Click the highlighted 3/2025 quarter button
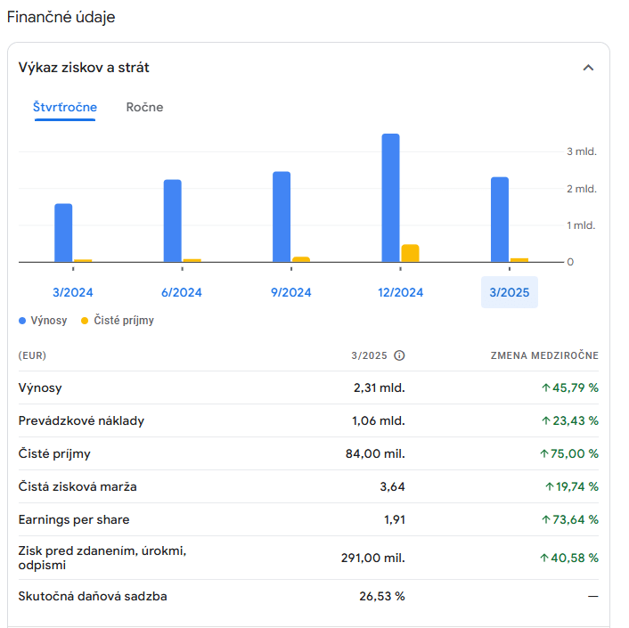Viewport: 629px width, 628px height. [x=510, y=292]
